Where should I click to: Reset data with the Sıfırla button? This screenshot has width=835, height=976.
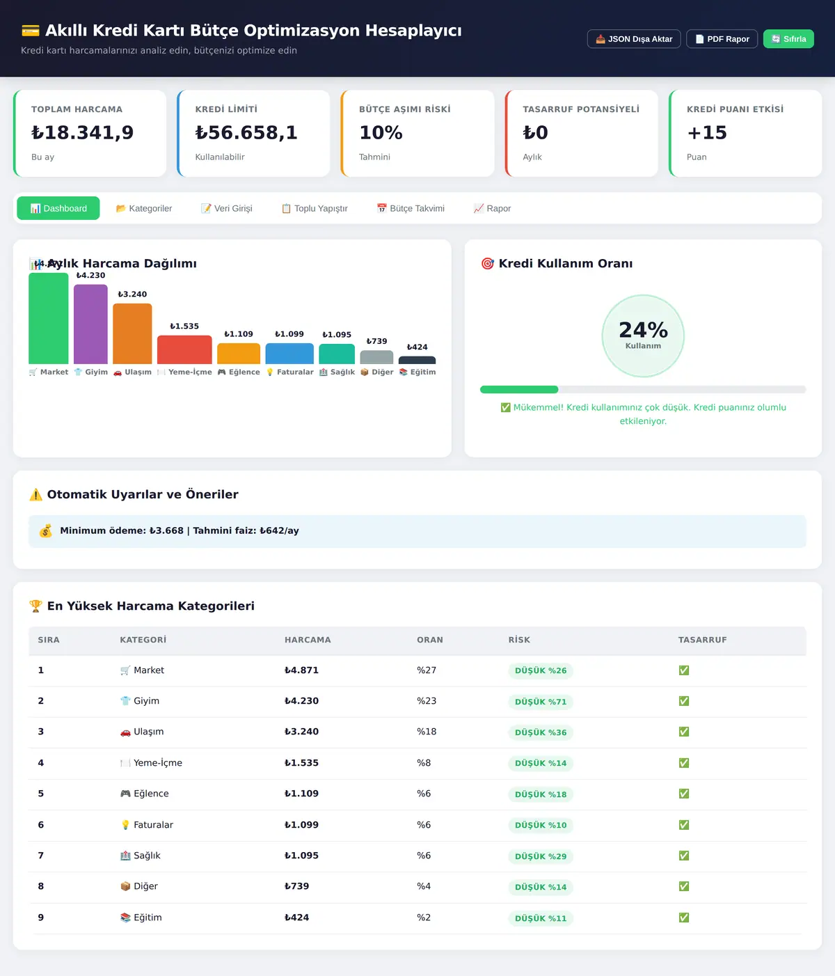pyautogui.click(x=788, y=39)
